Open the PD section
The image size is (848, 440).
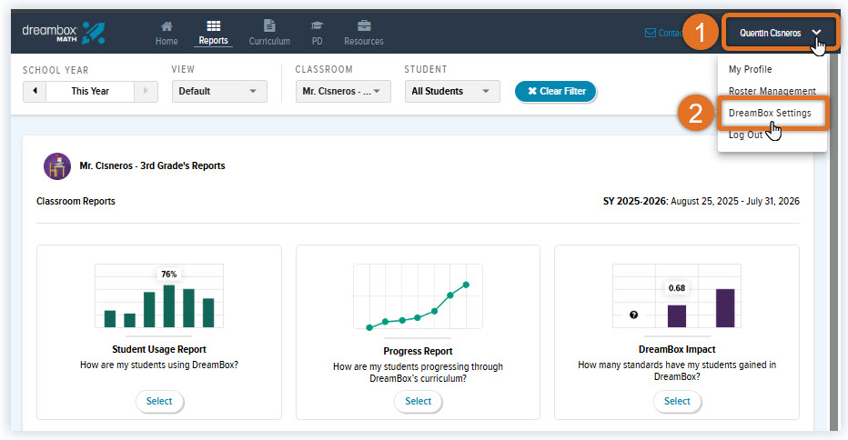(317, 33)
